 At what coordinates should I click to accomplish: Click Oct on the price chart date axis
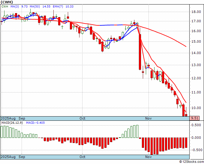coord(82,118)
